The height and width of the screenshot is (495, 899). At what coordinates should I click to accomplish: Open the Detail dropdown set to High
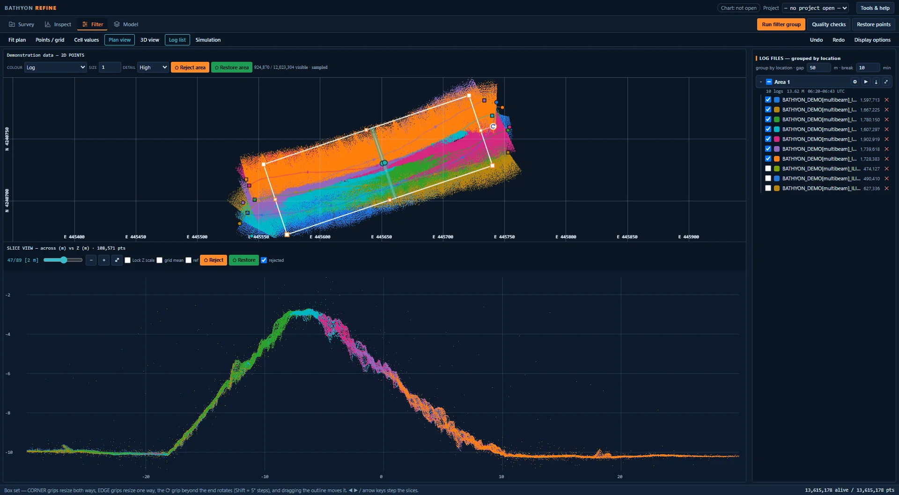point(153,67)
